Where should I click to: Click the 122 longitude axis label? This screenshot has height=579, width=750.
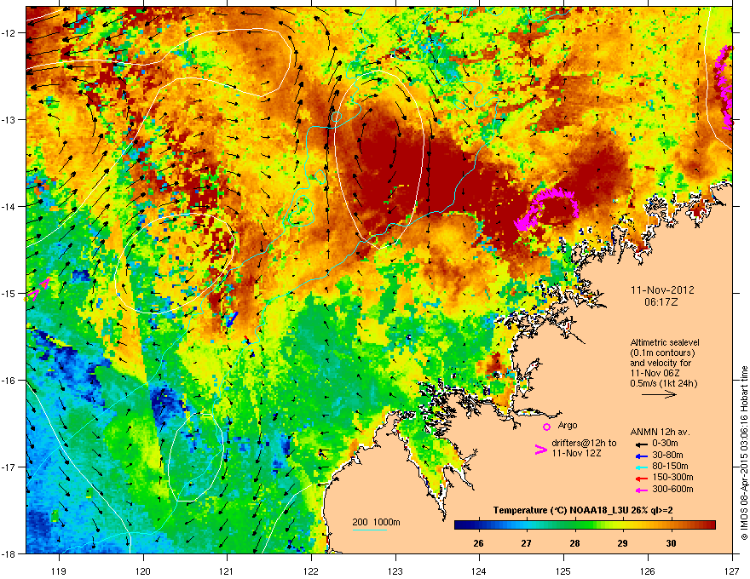click(311, 570)
